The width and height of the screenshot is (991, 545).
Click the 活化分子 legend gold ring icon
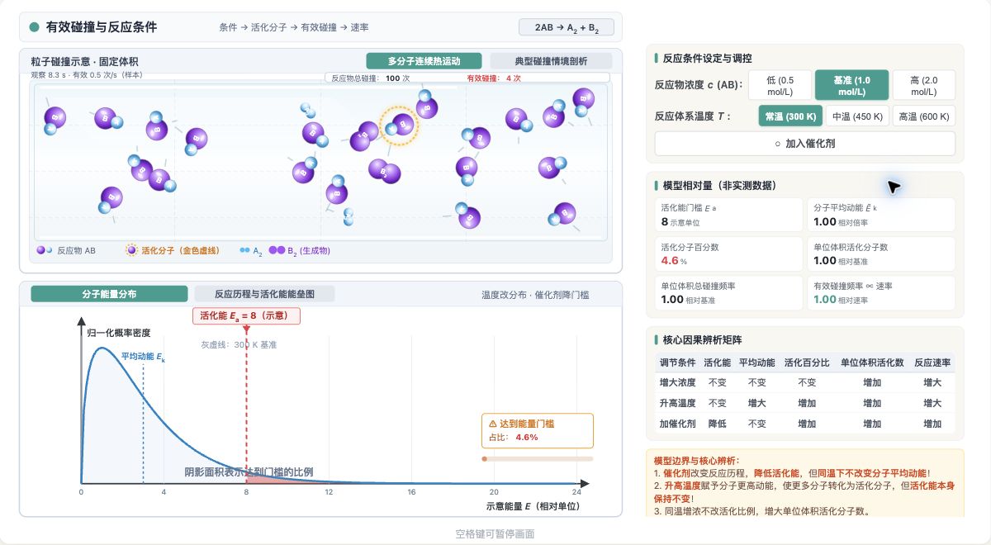[131, 250]
